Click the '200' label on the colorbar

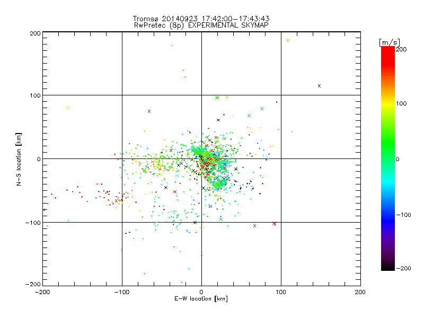[401, 49]
